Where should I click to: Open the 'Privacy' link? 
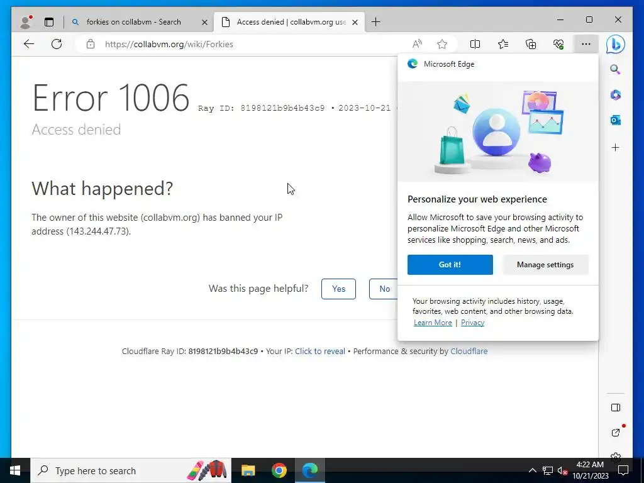point(472,323)
